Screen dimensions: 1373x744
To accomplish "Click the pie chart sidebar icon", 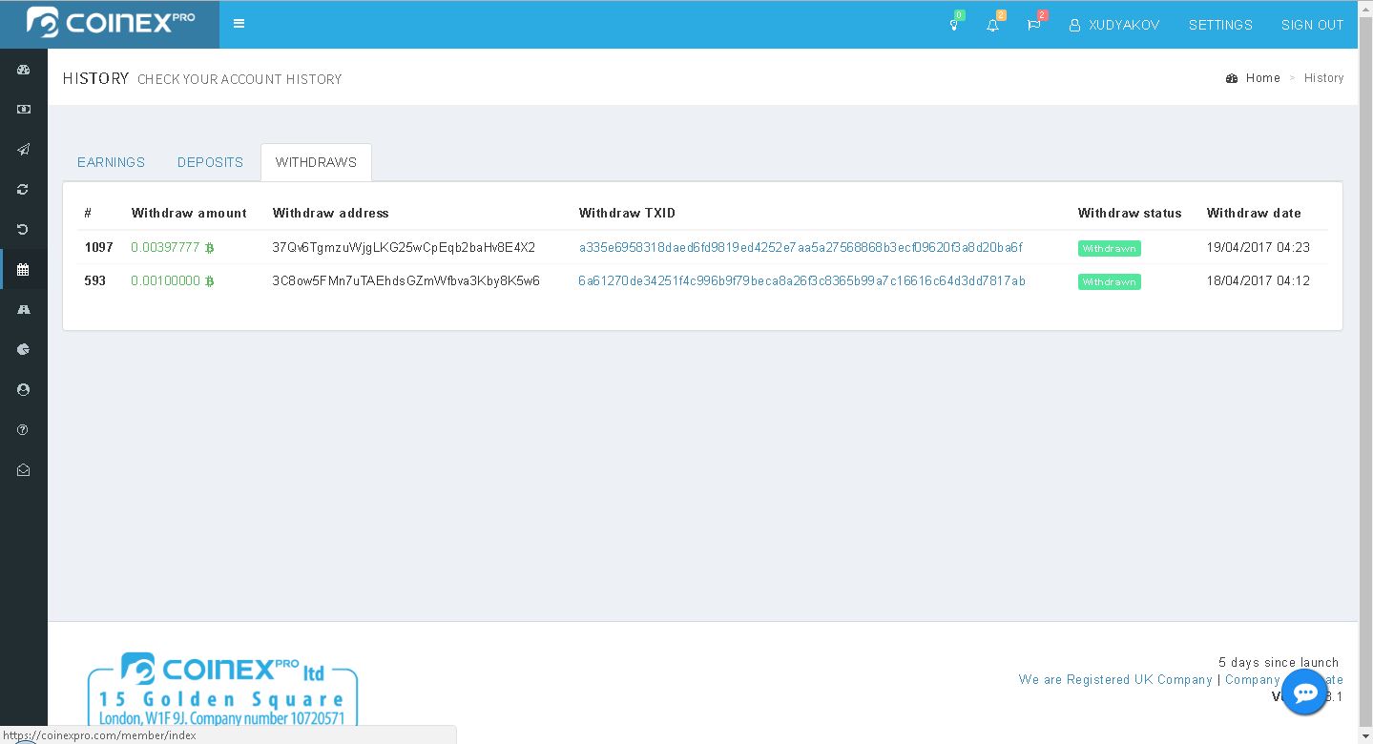I will tap(24, 350).
